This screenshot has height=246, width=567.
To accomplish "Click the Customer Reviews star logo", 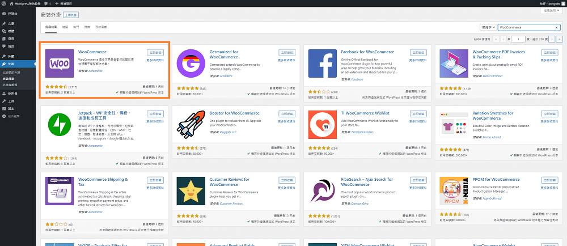I will 191,190.
